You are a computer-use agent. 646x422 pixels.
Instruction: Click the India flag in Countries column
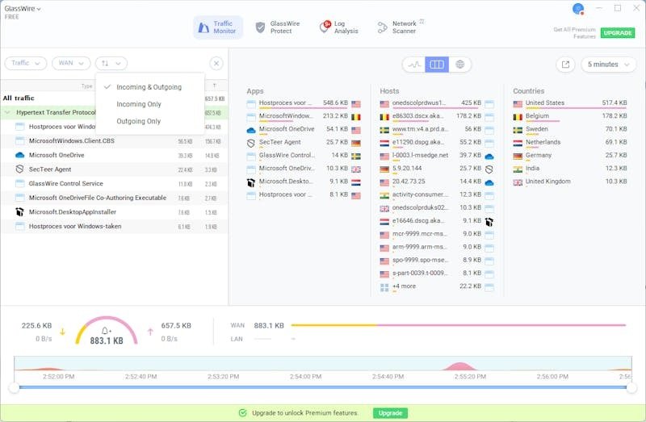(x=518, y=169)
